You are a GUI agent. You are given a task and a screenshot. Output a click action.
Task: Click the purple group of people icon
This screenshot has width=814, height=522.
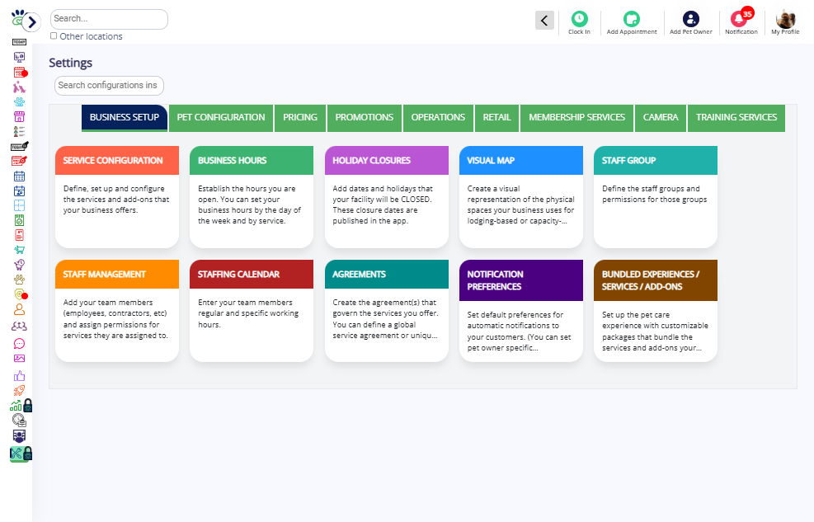[x=19, y=327]
